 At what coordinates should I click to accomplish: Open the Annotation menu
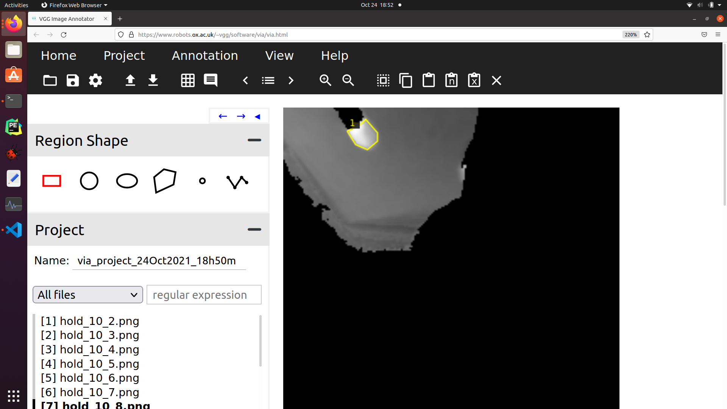coord(205,56)
